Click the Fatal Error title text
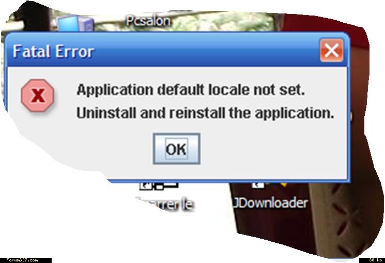The width and height of the screenshot is (385, 263). pos(53,51)
